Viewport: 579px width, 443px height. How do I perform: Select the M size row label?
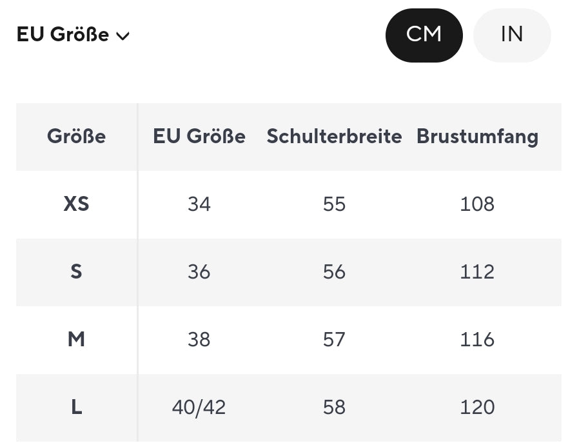(x=76, y=340)
